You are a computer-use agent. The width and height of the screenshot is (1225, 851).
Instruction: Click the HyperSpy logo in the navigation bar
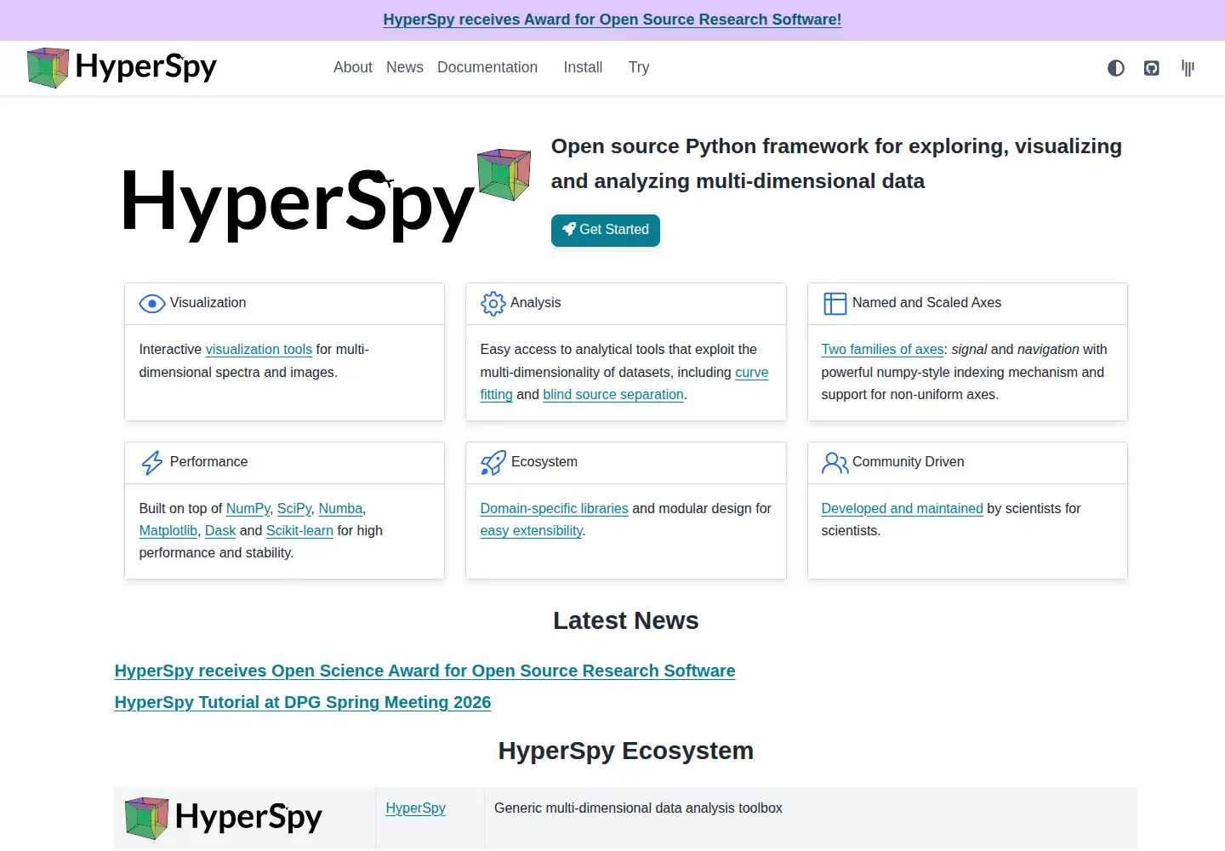122,68
